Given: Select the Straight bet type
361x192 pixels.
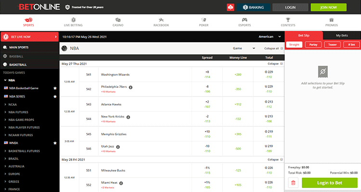Looking at the screenshot, I should point(294,45).
